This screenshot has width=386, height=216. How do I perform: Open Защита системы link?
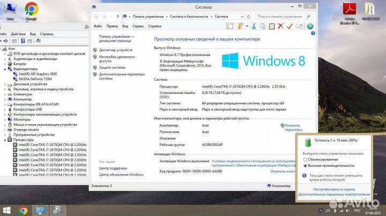pyautogui.click(x=112, y=67)
